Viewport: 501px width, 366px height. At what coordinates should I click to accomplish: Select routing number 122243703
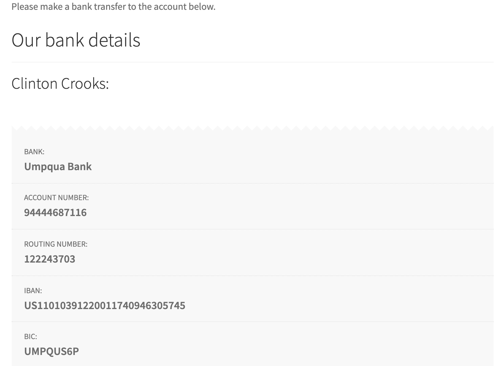pyautogui.click(x=50, y=259)
